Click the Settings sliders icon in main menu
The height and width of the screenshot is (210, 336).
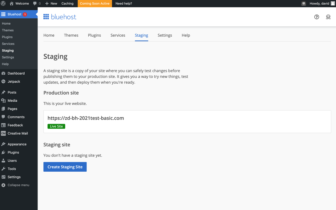[3, 177]
